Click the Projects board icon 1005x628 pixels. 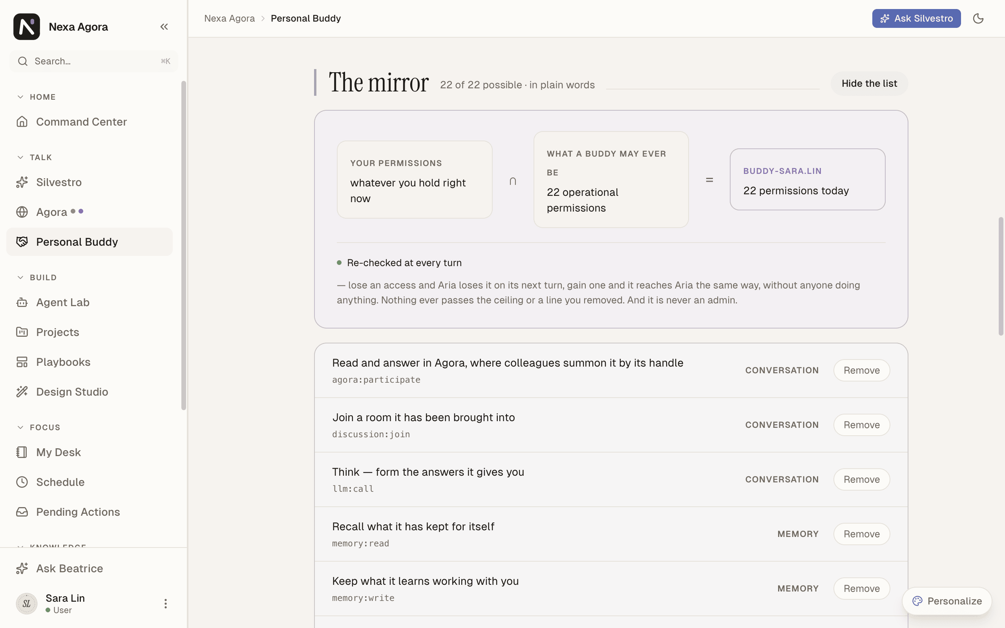[22, 332]
